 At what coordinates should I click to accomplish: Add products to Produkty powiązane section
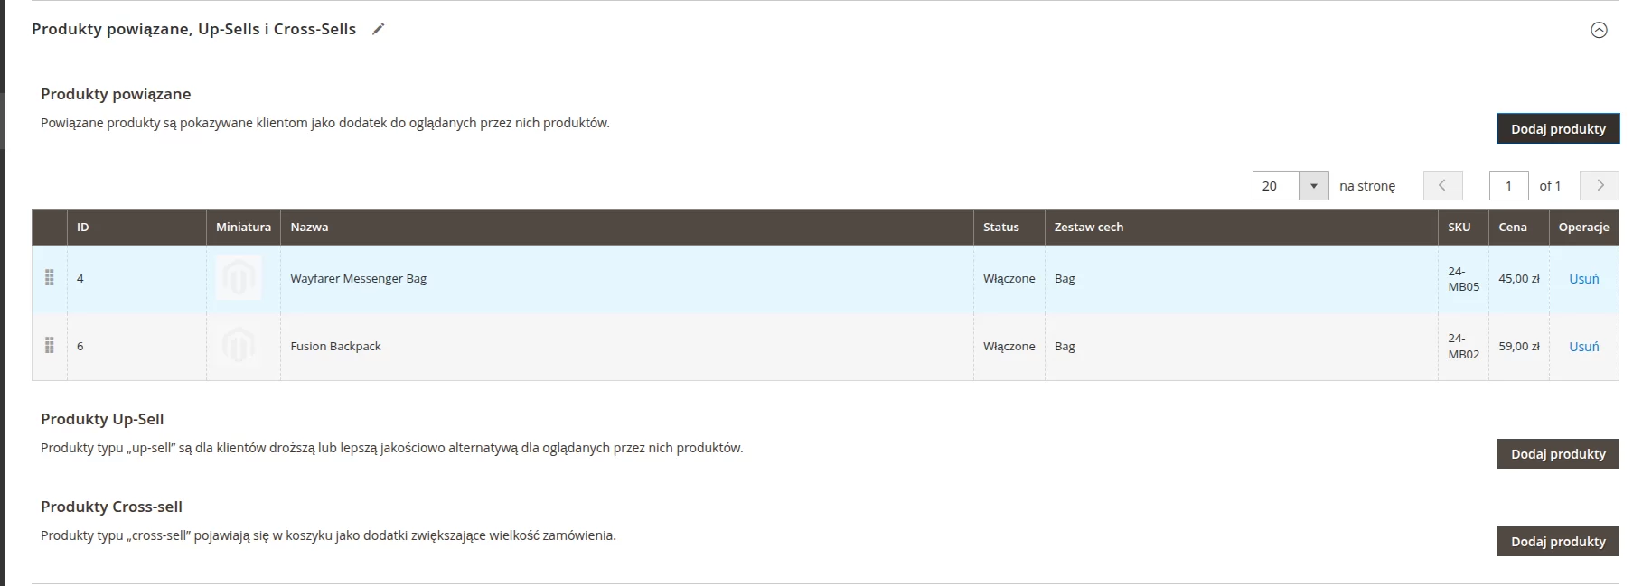[1557, 129]
